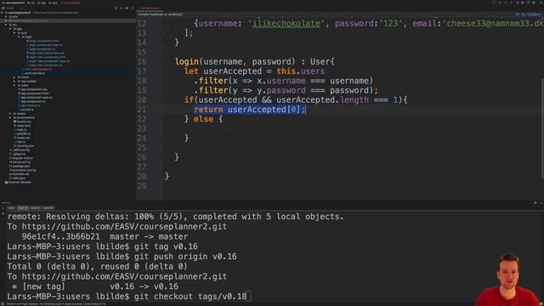Click 'return userAccepted[0];' code line
The image size is (544, 306).
coord(250,110)
